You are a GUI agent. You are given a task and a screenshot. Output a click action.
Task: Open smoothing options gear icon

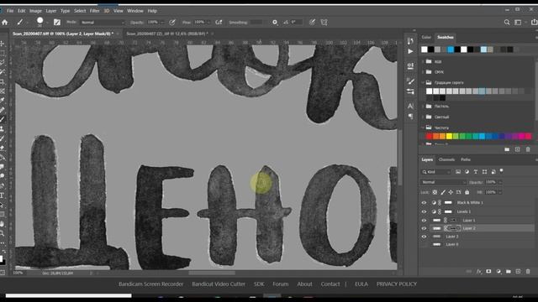point(275,23)
